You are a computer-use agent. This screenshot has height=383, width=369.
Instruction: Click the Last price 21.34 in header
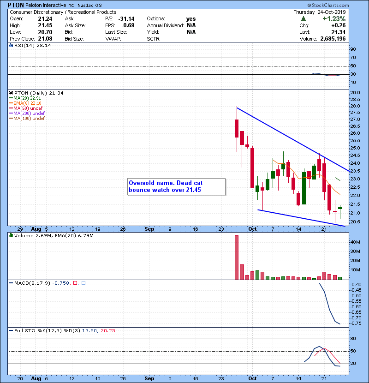click(339, 32)
